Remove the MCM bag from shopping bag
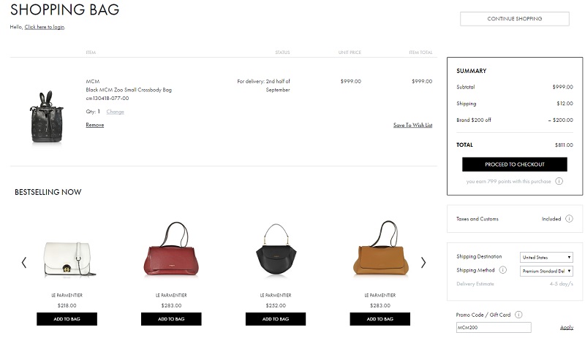 94,125
